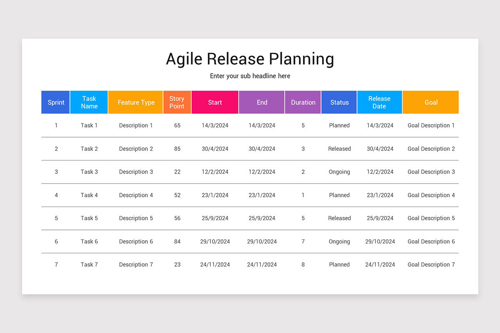Select the Agile Release Planning title
The width and height of the screenshot is (500, 333).
point(250,59)
